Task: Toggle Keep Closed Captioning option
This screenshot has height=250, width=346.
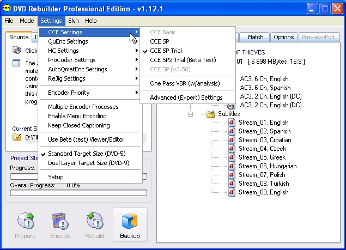Action: [x=90, y=125]
